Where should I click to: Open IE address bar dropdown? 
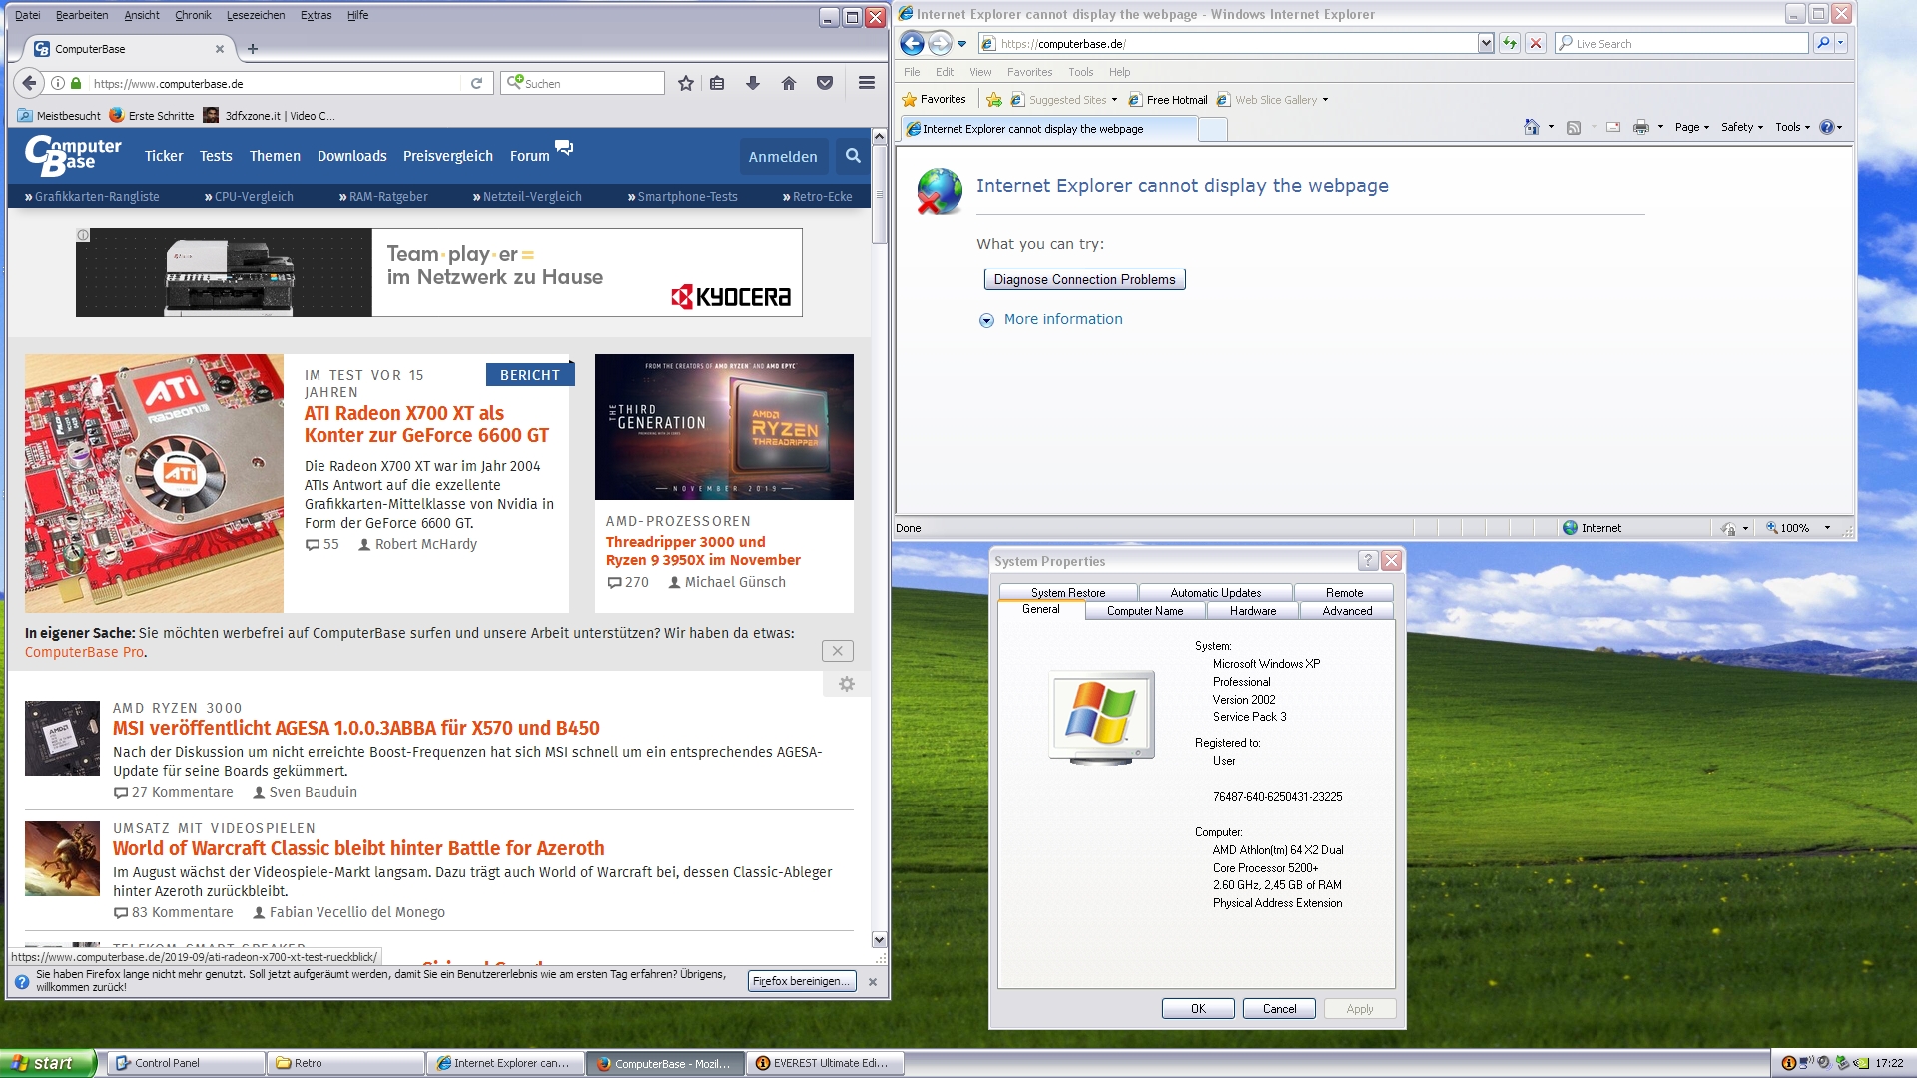tap(1486, 43)
